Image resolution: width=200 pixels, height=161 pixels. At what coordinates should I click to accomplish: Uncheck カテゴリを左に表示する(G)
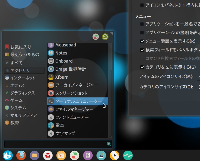click(142, 67)
